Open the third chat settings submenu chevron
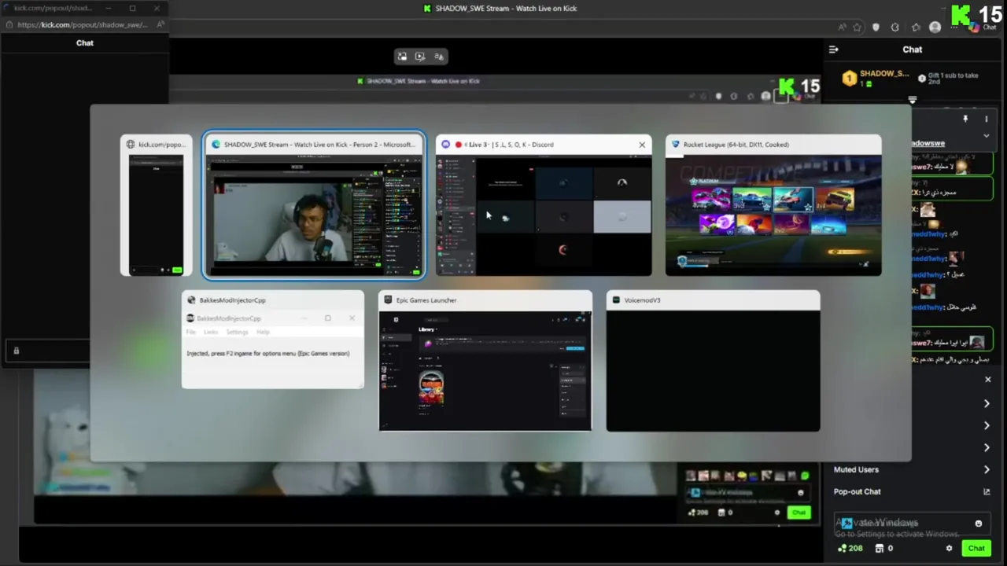The width and height of the screenshot is (1007, 566). (987, 447)
